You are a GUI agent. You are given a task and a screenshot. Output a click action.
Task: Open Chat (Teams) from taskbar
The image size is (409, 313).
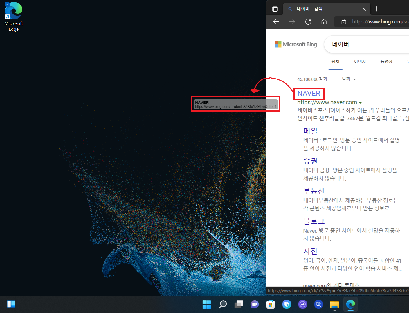tap(255, 304)
